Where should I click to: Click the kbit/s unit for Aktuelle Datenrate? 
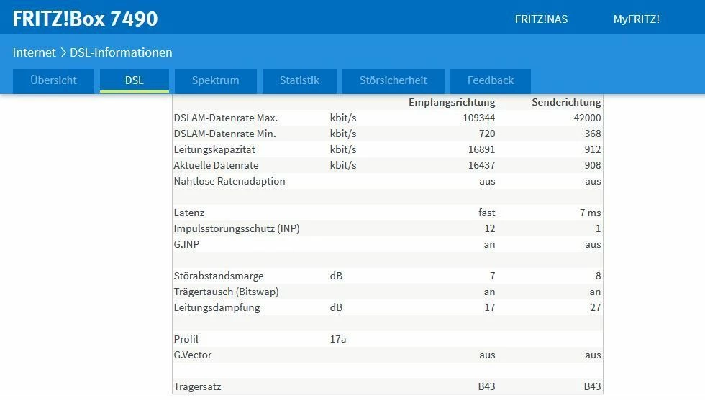(x=343, y=165)
